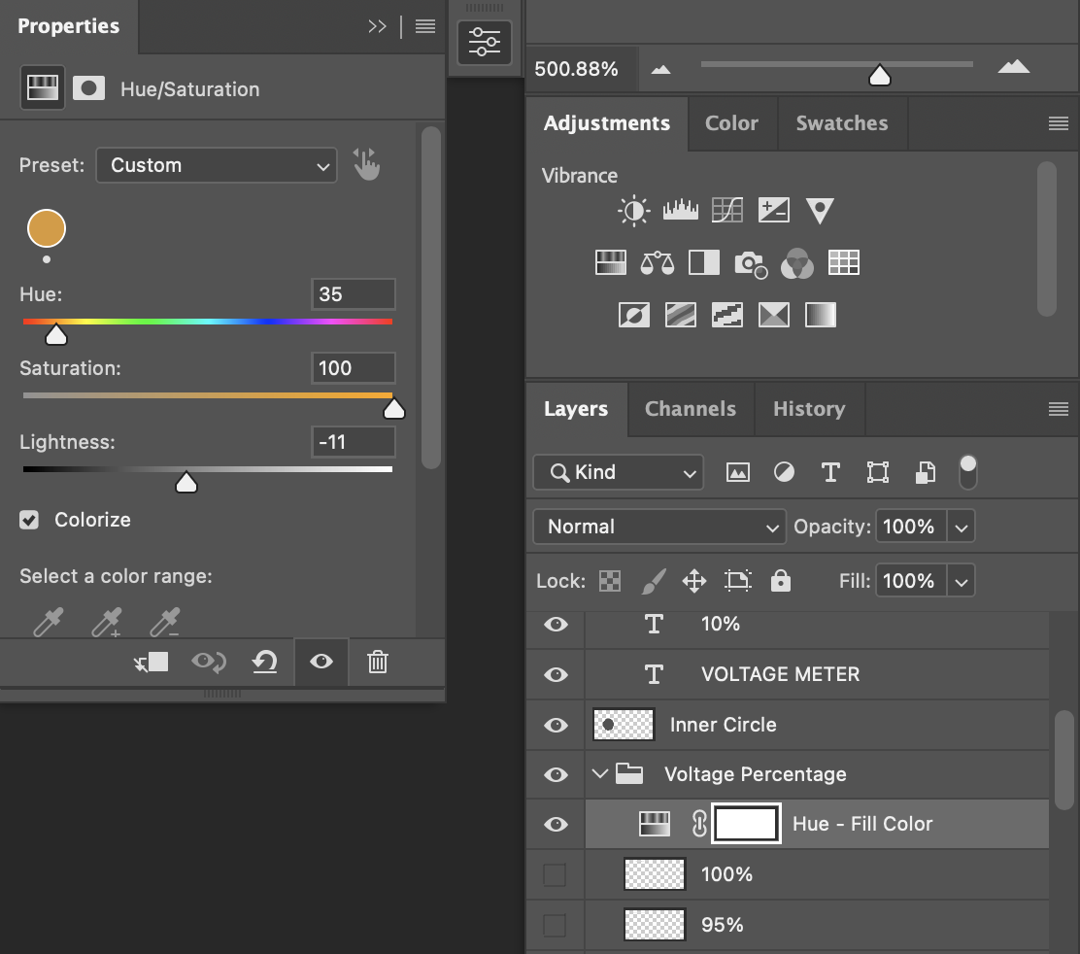Lock all with padlock icon
This screenshot has height=954, width=1080.
click(x=781, y=581)
